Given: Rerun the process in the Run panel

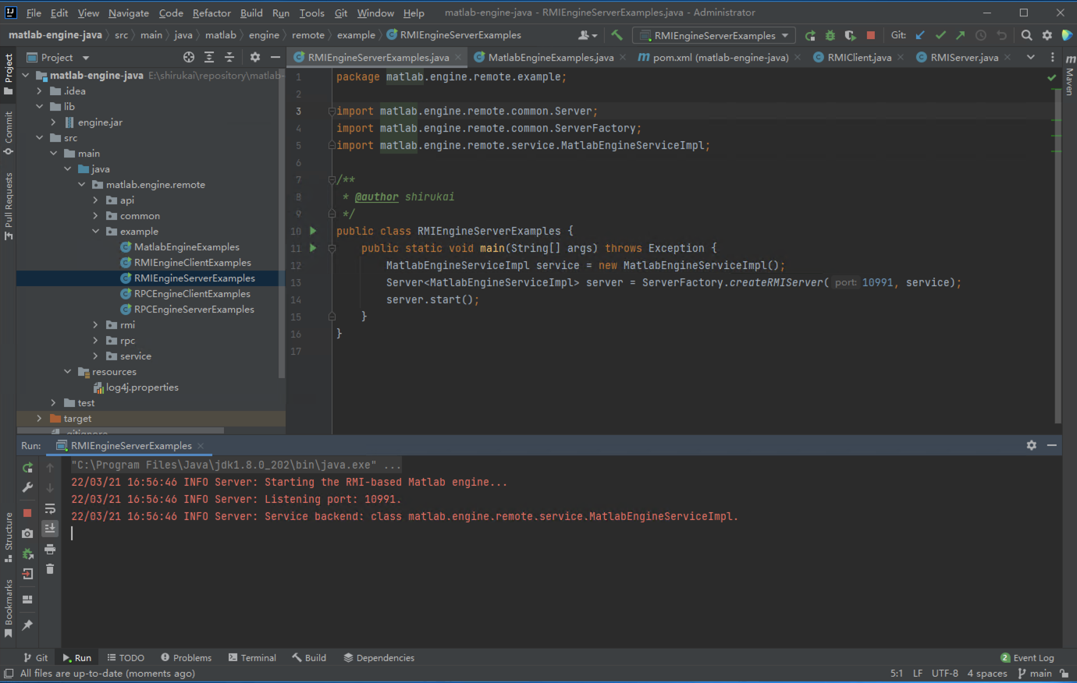Looking at the screenshot, I should pyautogui.click(x=27, y=468).
